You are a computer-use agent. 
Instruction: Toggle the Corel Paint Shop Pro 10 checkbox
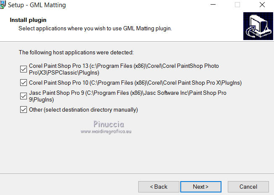23,83
